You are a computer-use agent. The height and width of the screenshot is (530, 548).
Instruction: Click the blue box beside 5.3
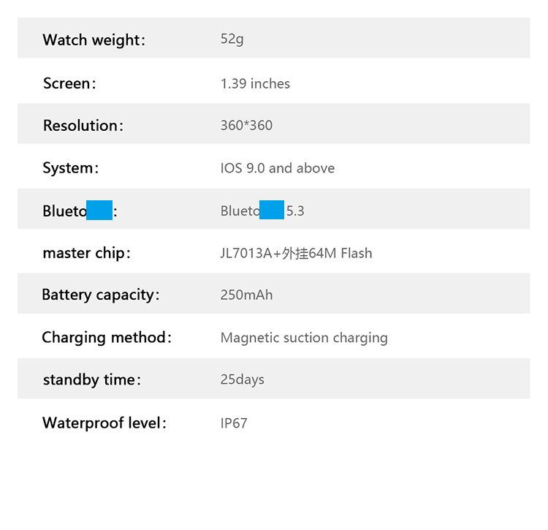(x=272, y=209)
